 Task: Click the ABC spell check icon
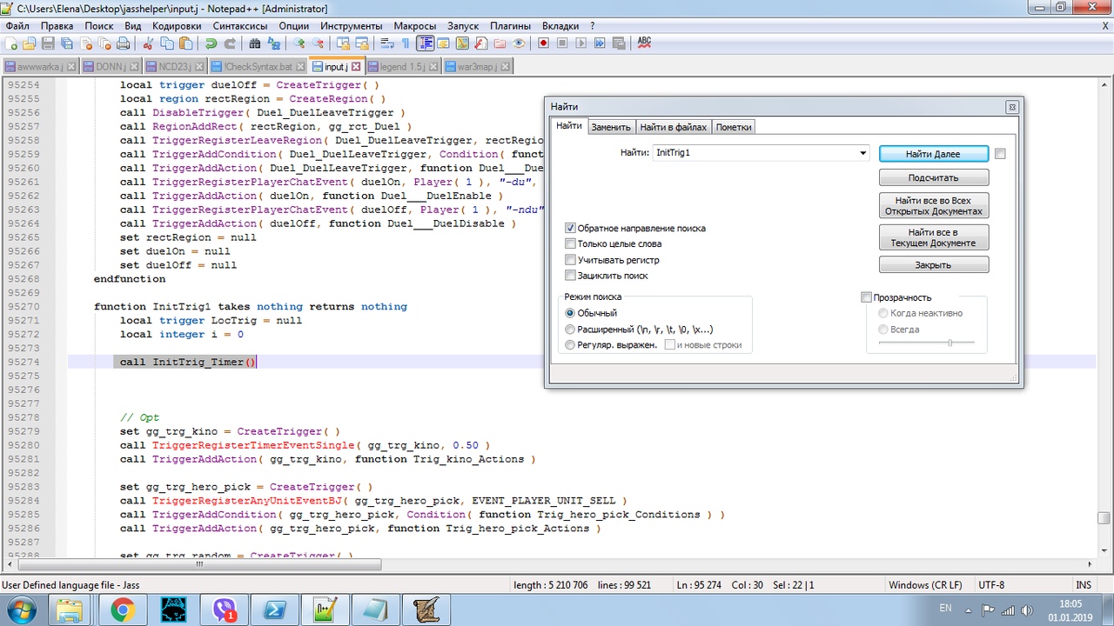coord(644,43)
